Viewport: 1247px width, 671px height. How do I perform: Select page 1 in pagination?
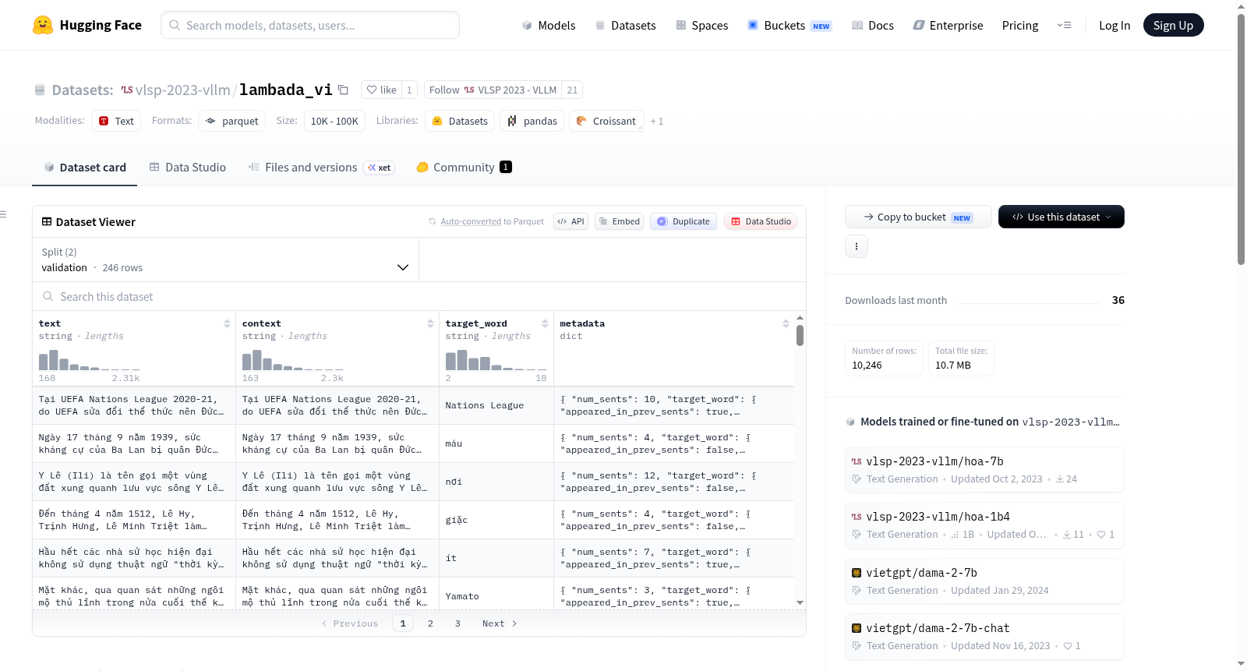[403, 623]
